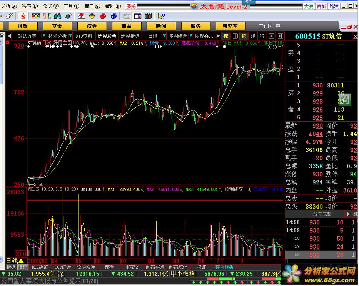
Task: Toggle the 权 rights-adjustment button
Action: click(244, 36)
